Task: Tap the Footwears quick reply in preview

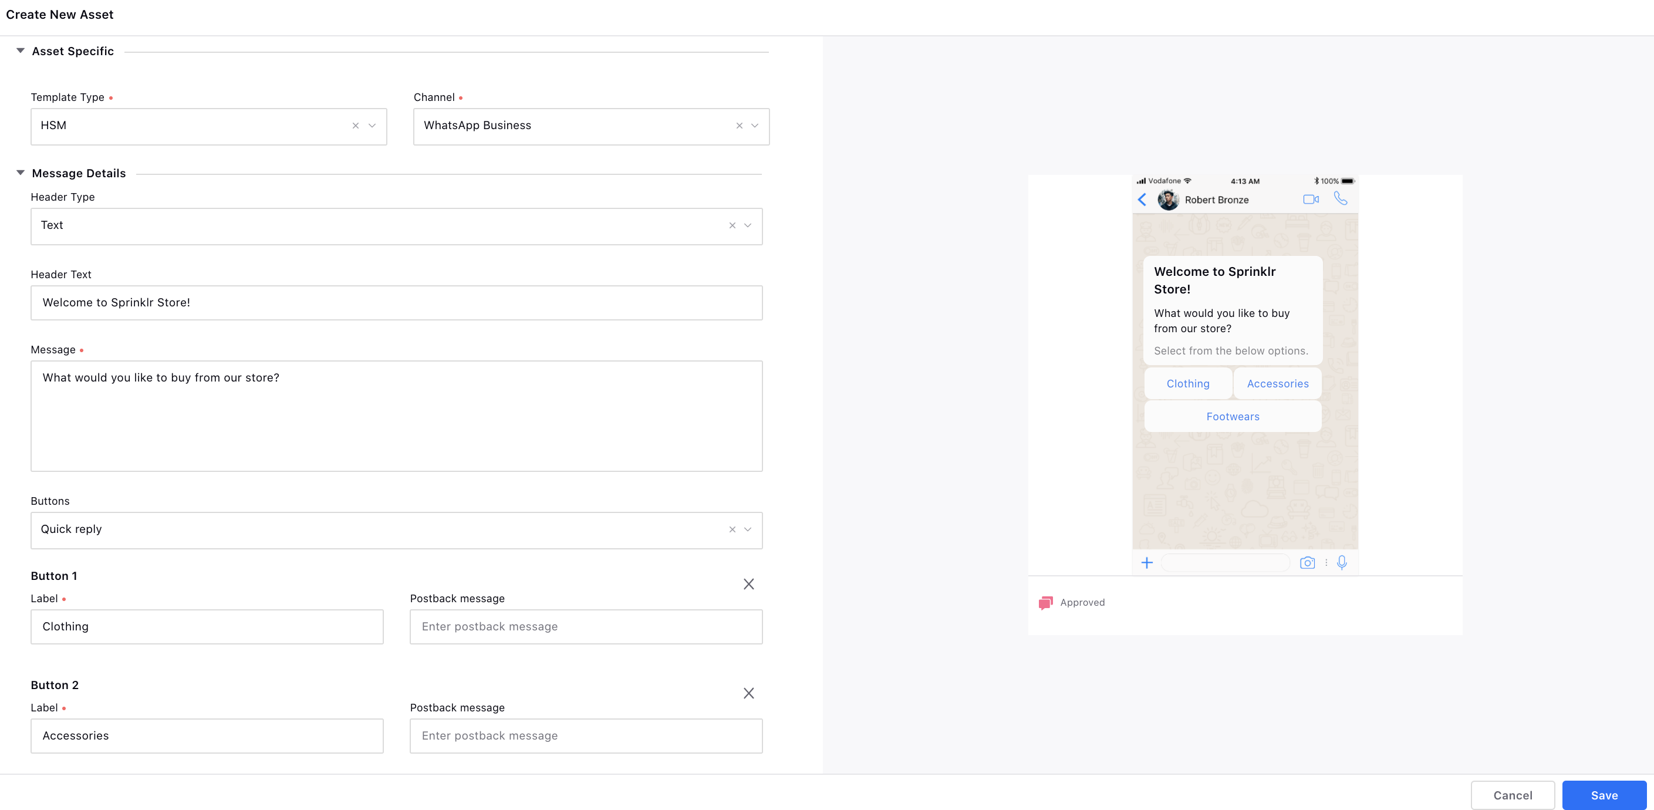Action: coord(1233,416)
